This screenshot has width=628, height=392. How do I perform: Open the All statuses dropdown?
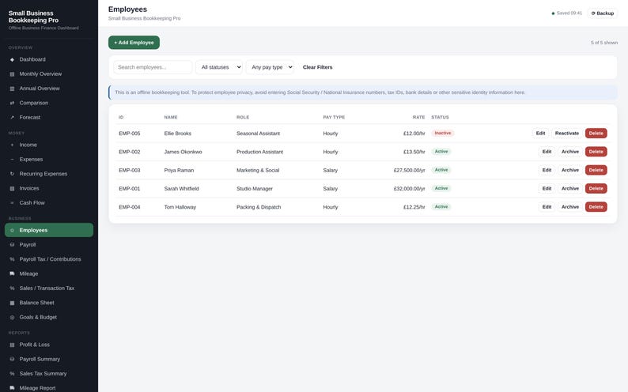[x=219, y=67]
